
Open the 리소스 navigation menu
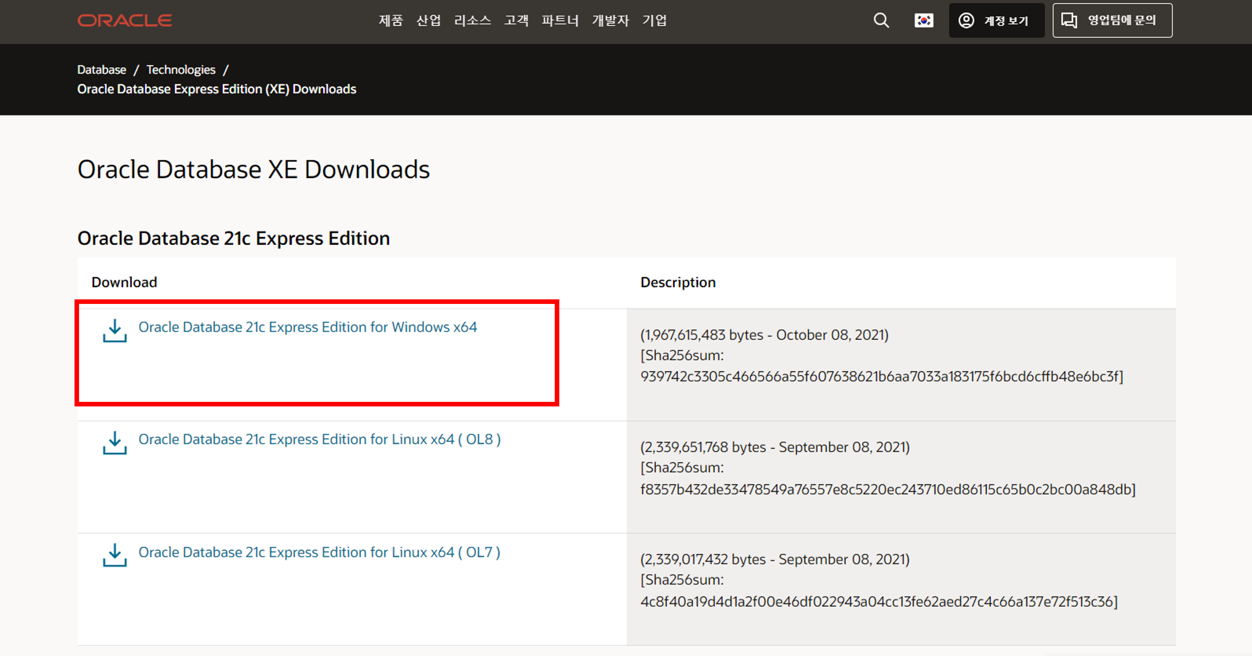click(x=472, y=20)
